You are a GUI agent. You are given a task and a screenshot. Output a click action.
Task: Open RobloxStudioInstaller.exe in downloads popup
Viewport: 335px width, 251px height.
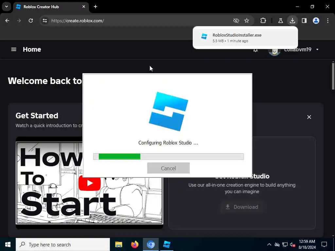pyautogui.click(x=245, y=38)
